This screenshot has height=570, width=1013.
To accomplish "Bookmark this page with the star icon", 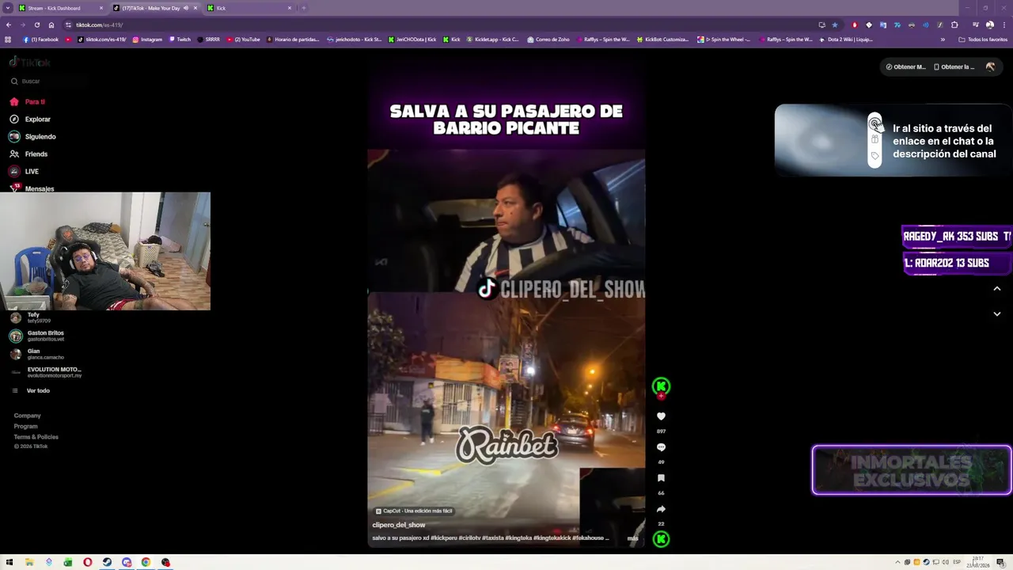I will tap(834, 25).
